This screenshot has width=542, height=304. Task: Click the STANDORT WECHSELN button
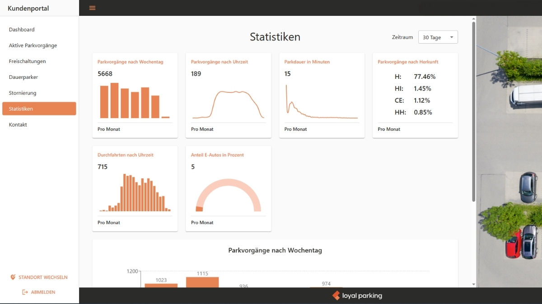[39, 277]
